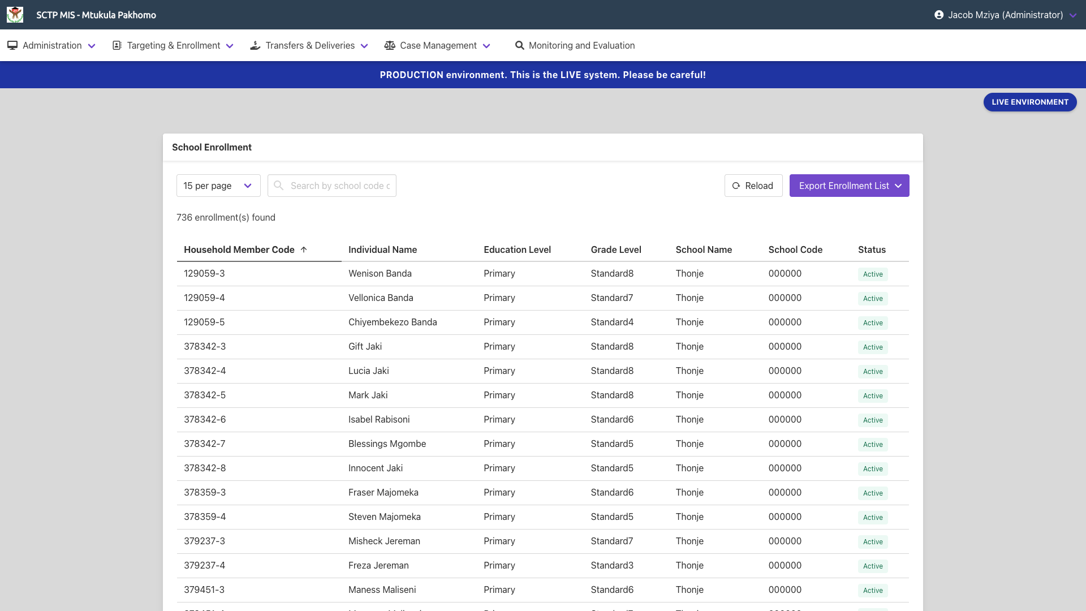Click the Reload button

(x=753, y=186)
